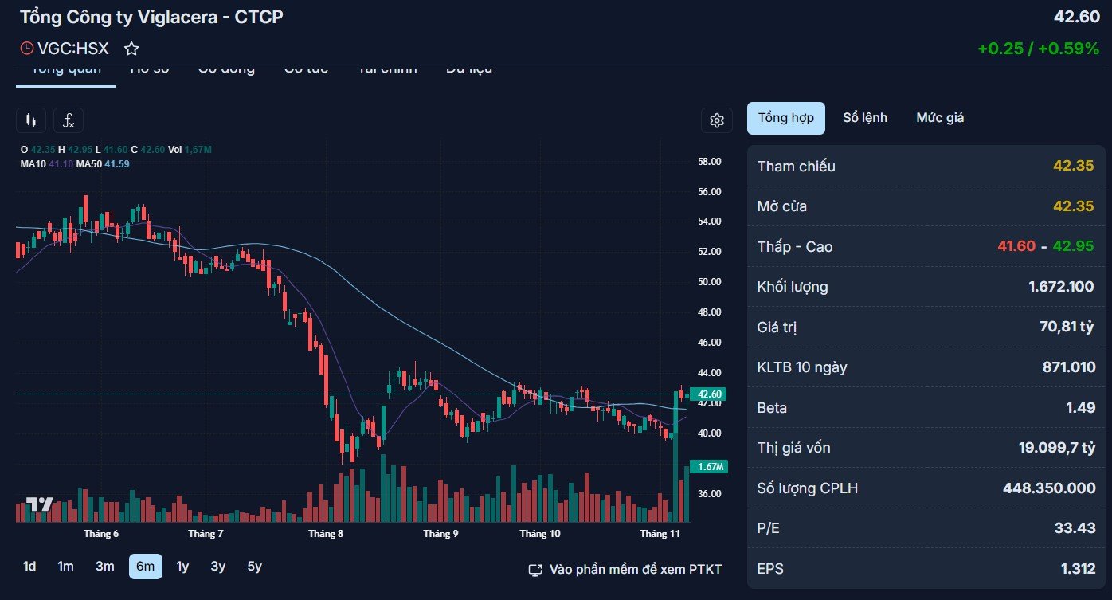
Task: Switch to the Mức giá tab
Action: pyautogui.click(x=940, y=118)
